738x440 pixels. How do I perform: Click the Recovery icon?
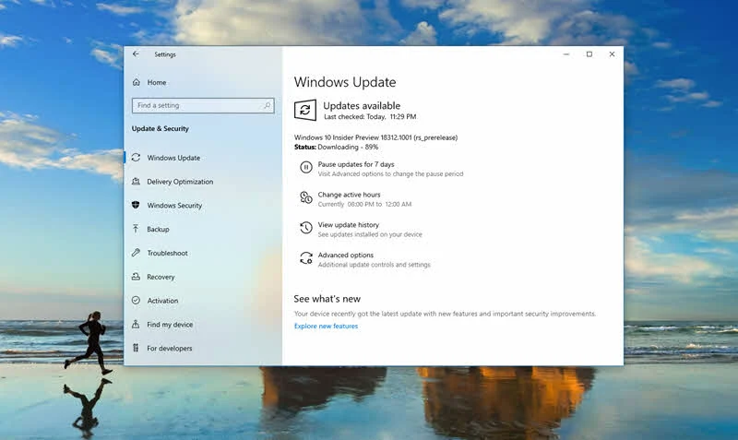click(136, 277)
